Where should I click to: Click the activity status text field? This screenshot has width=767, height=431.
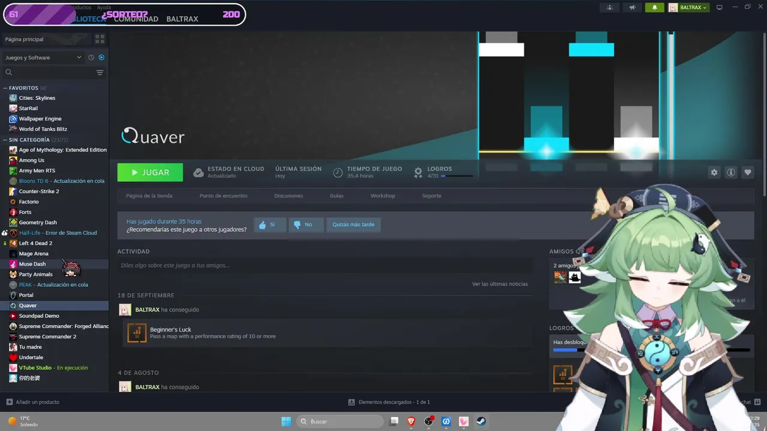click(x=324, y=265)
